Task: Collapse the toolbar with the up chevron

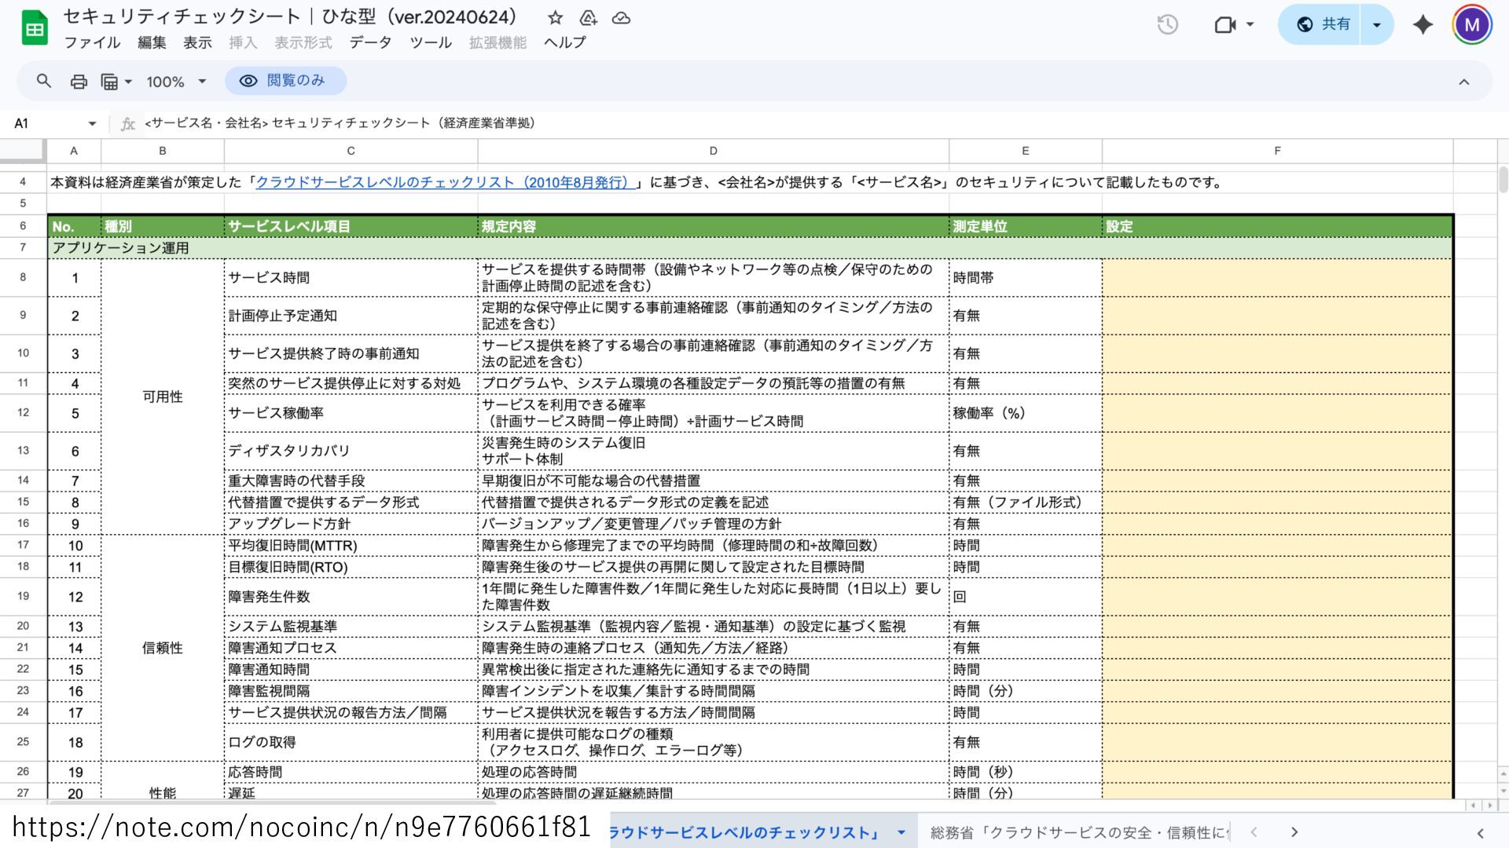Action: point(1463,82)
